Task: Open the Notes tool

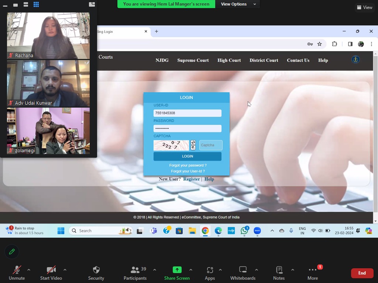Action: point(279,273)
